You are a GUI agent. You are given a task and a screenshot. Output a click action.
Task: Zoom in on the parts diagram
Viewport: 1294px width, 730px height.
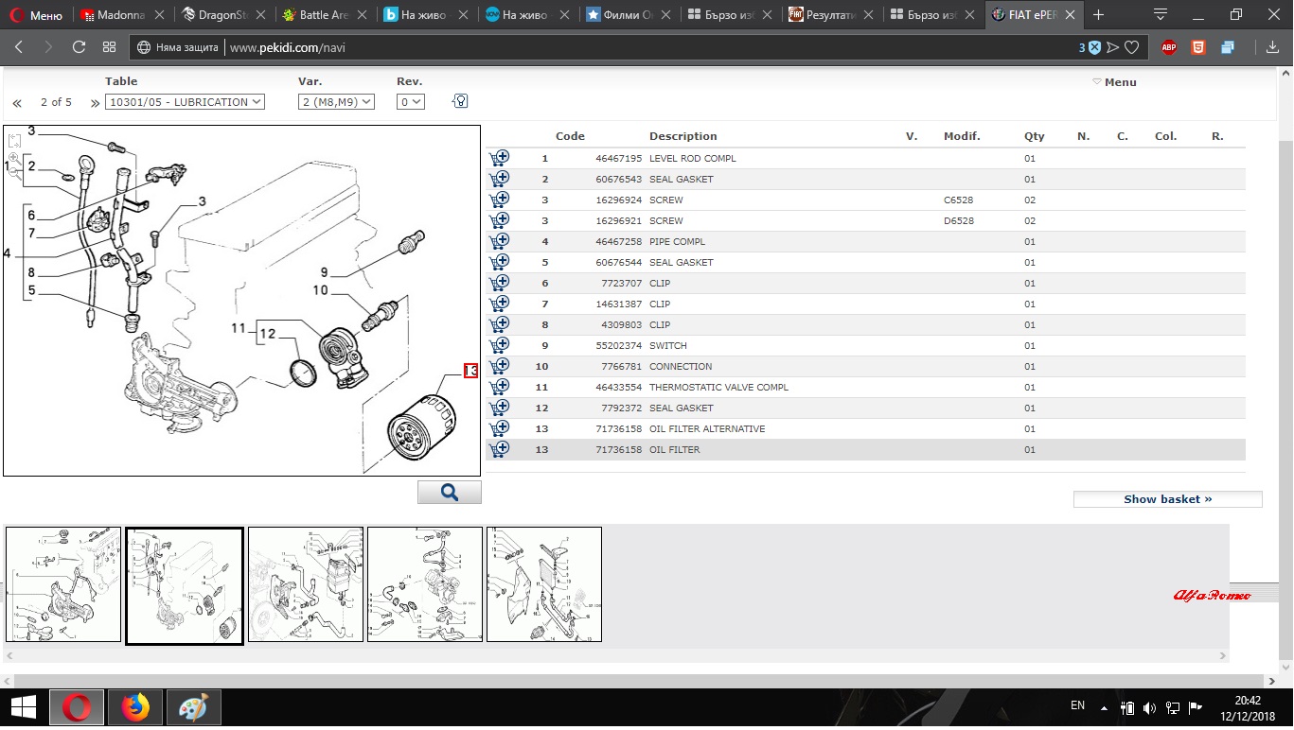[x=14, y=158]
